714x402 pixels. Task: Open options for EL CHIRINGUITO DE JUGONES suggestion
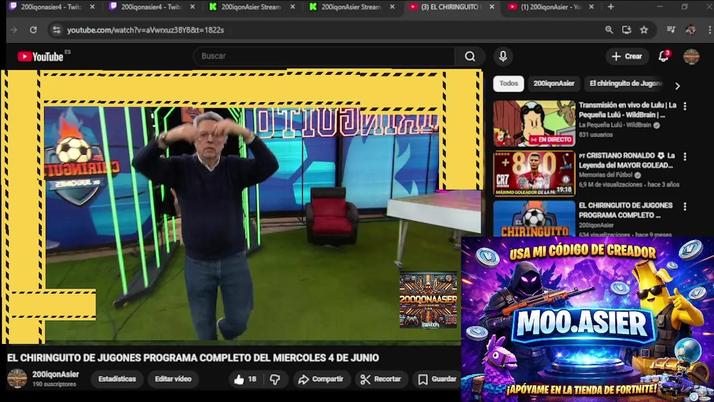pos(684,207)
